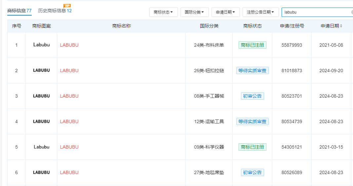Screen dimensions: 353x186
Task: Switch to the 商标信息 tab
Action: click(x=19, y=11)
